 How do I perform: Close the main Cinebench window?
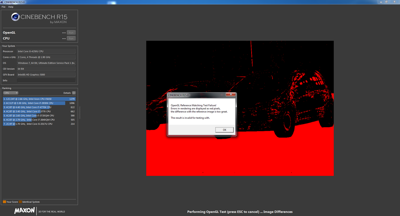click(x=394, y=2)
